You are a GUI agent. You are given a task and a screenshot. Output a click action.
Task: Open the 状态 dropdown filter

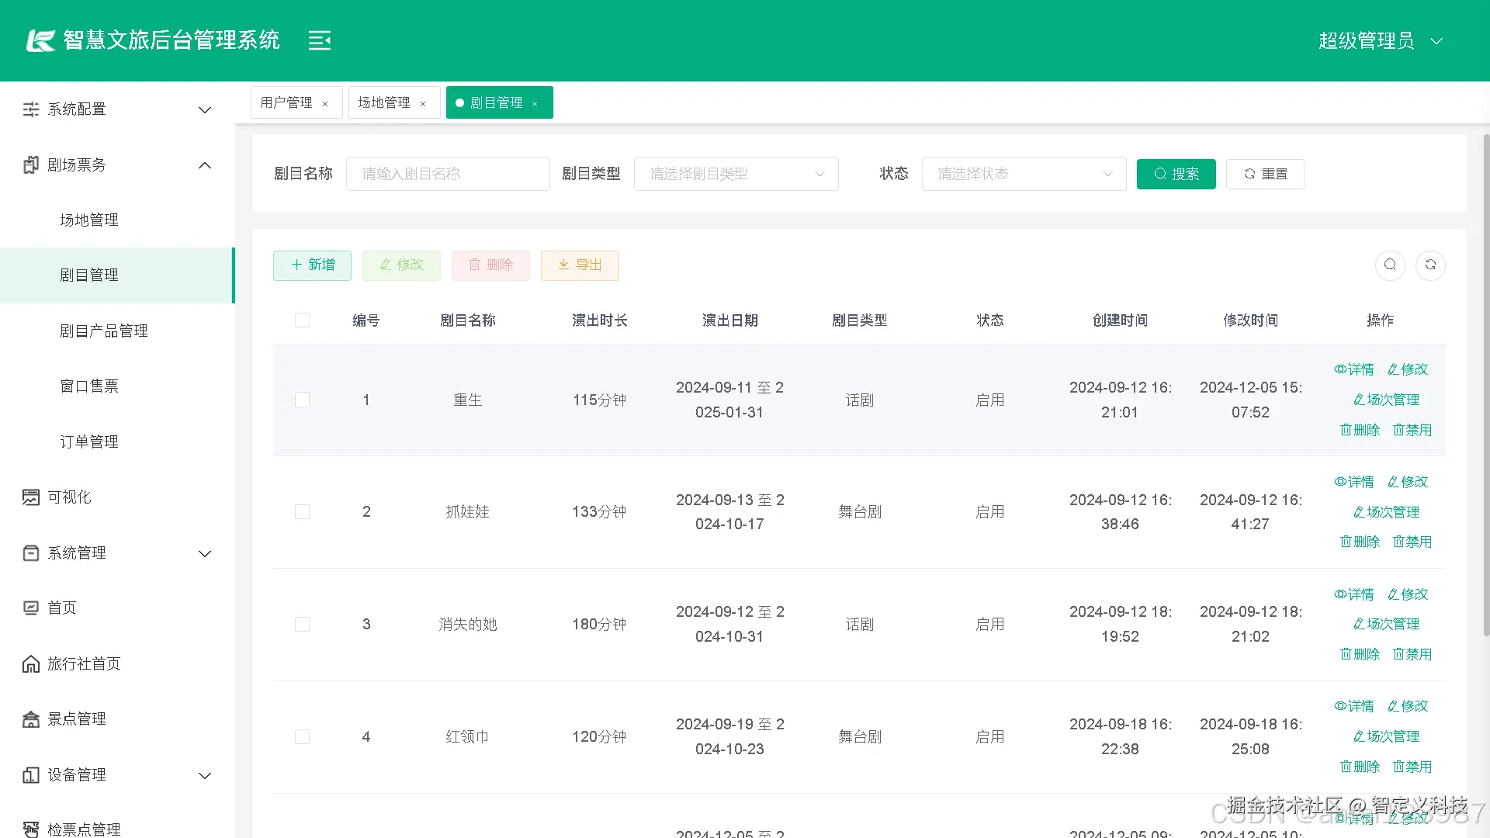(1024, 174)
